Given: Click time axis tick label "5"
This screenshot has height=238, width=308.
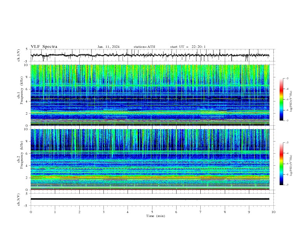Looking at the screenshot, I should pyautogui.click(x=152, y=212).
